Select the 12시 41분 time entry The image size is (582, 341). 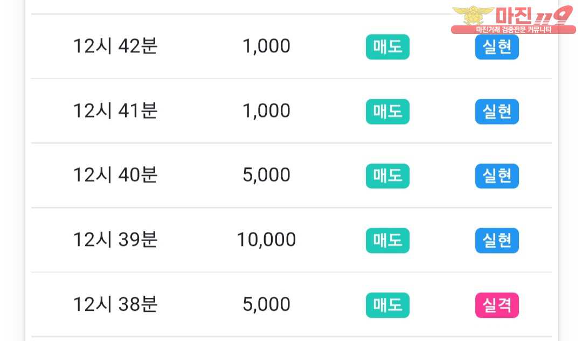[x=115, y=111]
